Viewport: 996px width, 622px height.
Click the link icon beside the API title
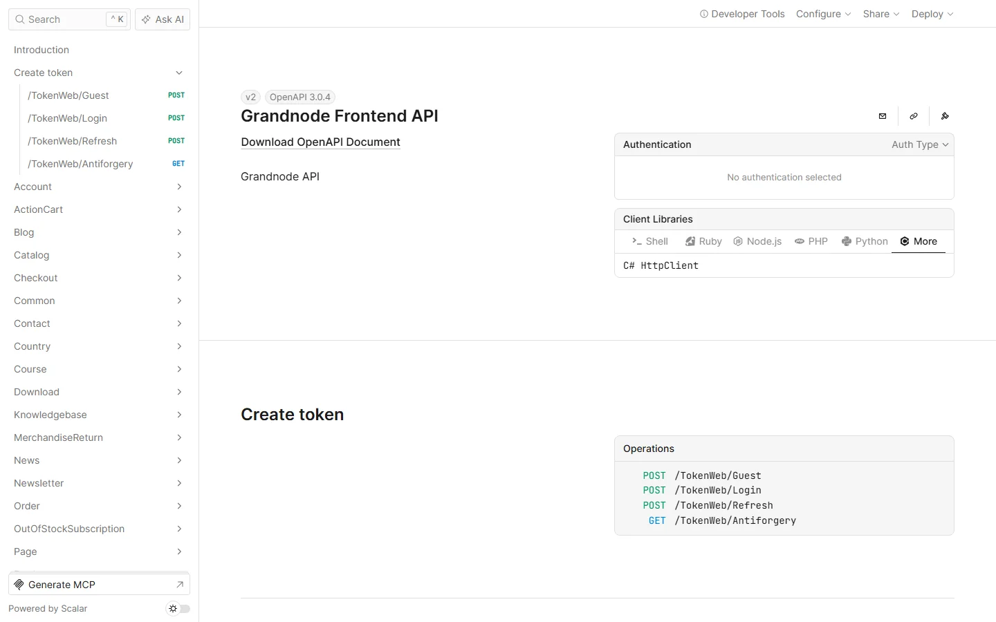coord(914,116)
